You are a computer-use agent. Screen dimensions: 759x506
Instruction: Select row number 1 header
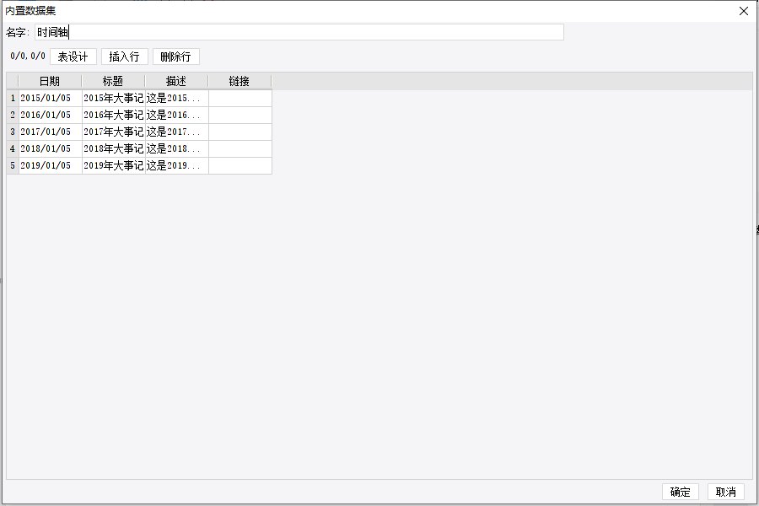point(13,99)
